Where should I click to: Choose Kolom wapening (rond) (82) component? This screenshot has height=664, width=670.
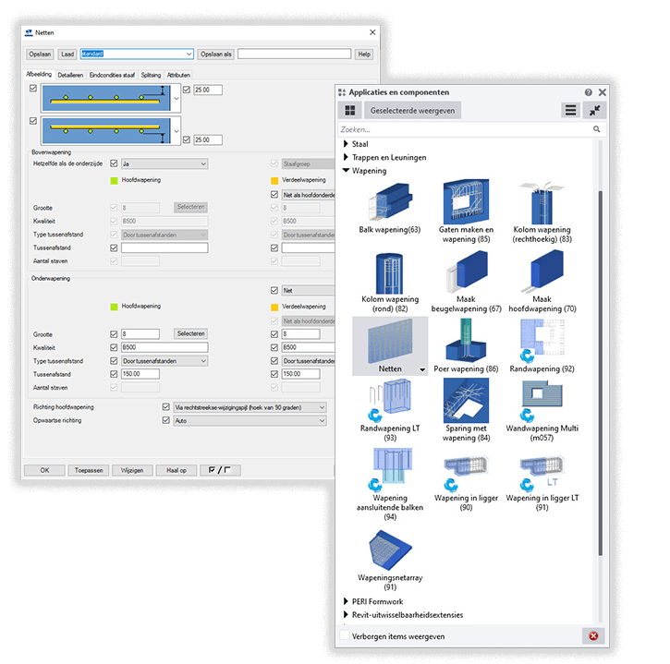pos(390,284)
